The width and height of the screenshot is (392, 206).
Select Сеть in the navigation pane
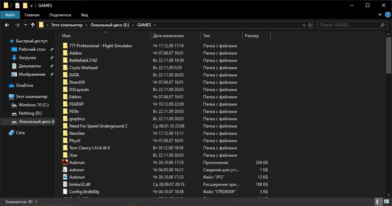[20, 132]
